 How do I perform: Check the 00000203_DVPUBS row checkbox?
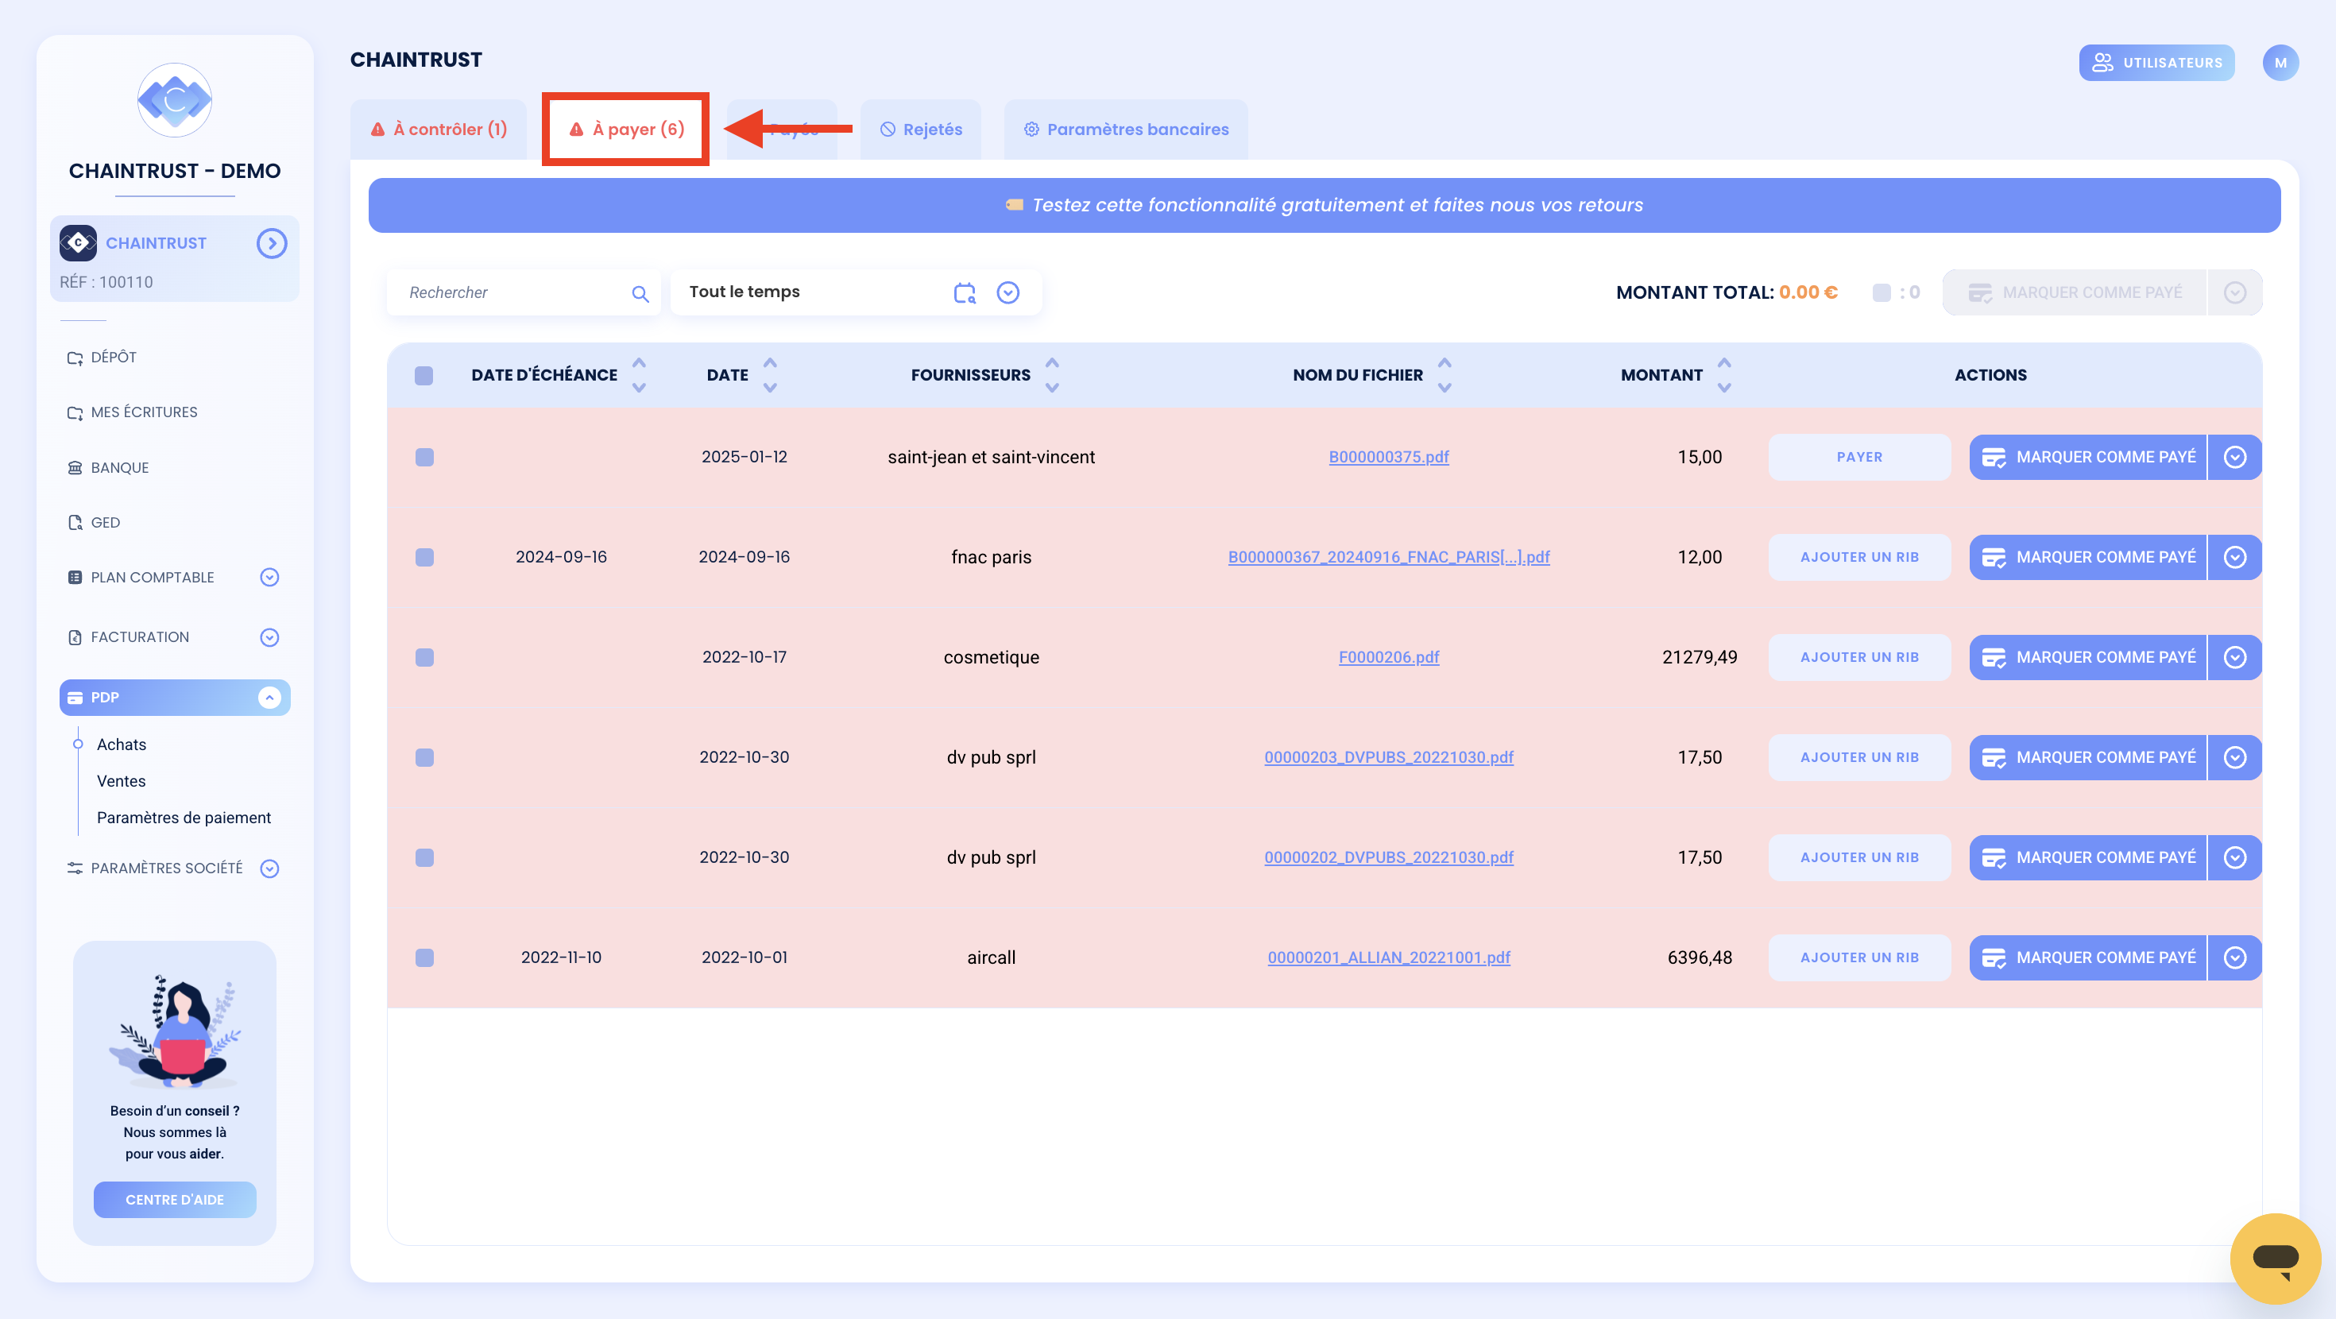pos(424,757)
